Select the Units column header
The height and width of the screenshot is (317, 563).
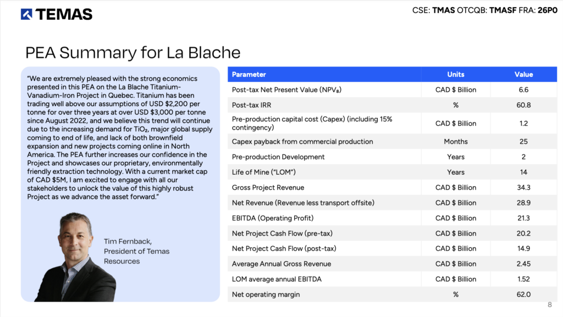[x=455, y=74]
